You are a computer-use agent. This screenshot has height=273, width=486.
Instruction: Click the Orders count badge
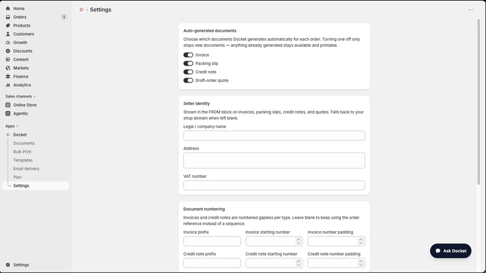[64, 17]
